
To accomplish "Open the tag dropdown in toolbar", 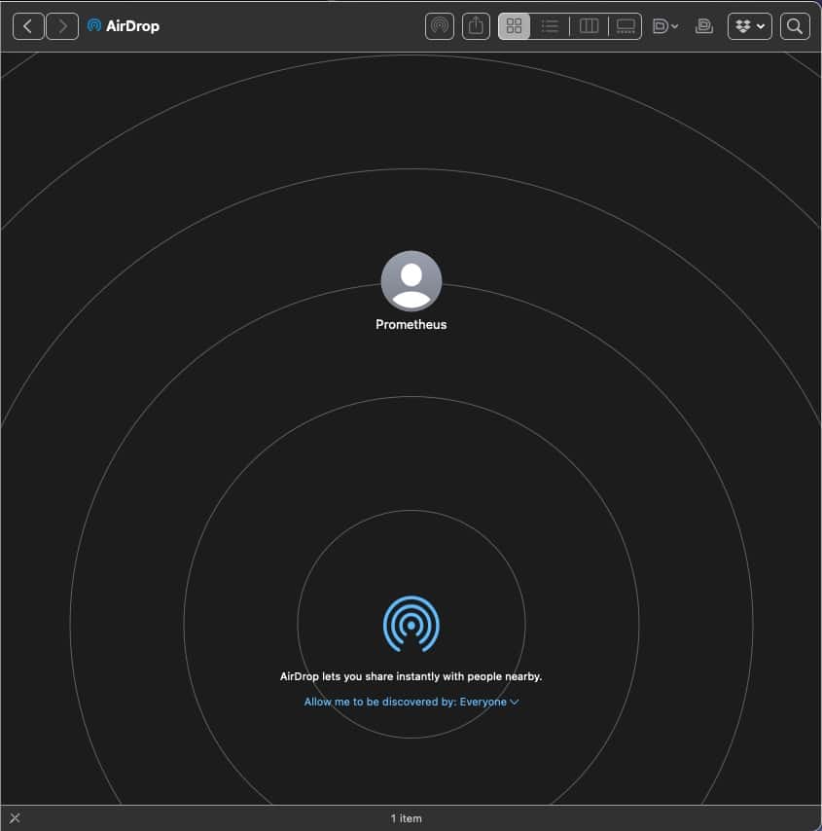I will coord(665,26).
